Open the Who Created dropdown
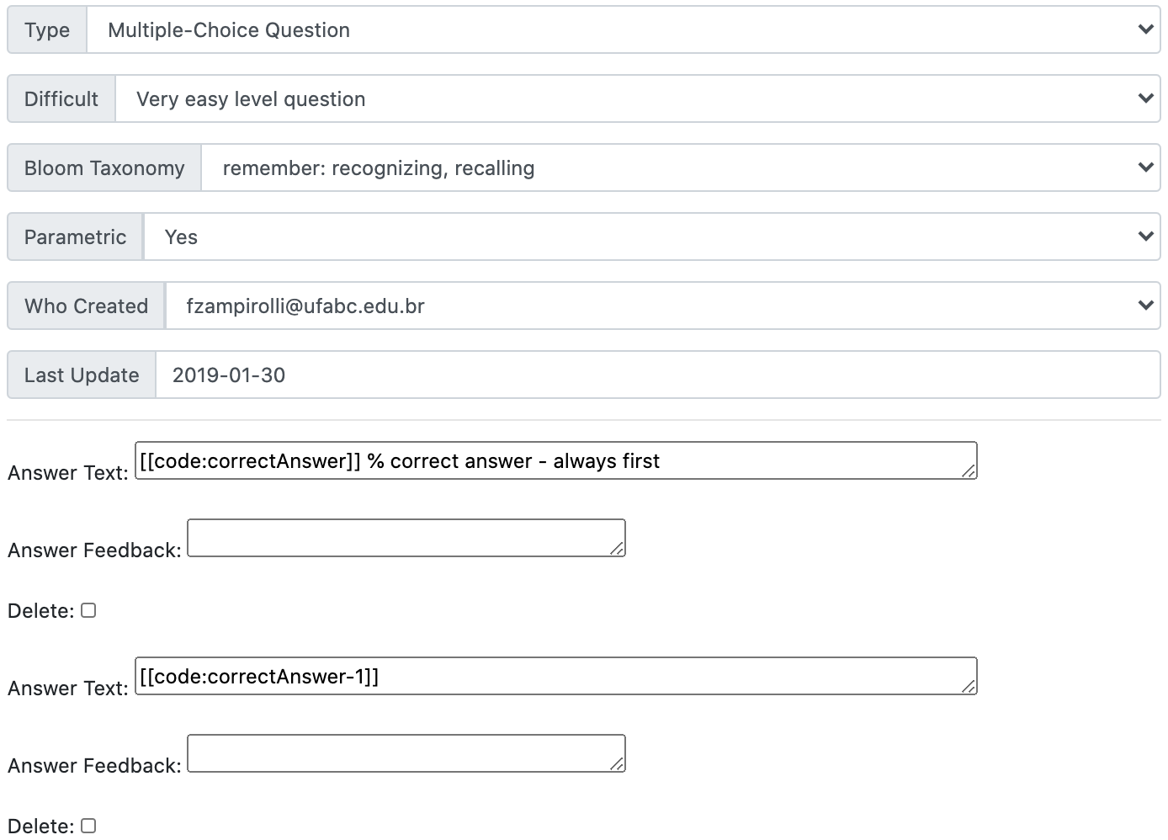Viewport: 1168px width, 840px height. click(661, 306)
